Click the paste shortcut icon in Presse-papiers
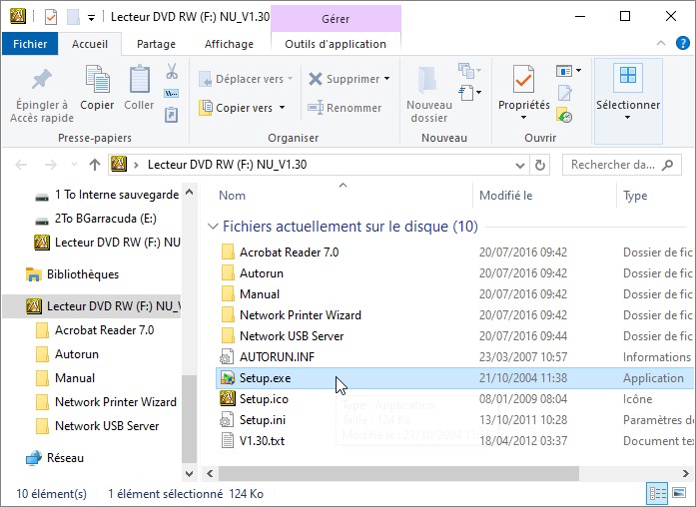The image size is (696, 507). pyautogui.click(x=172, y=115)
